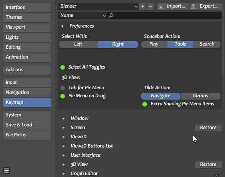Expand the 3D View keymap category
Screen dimensions: 225x177
(64, 164)
